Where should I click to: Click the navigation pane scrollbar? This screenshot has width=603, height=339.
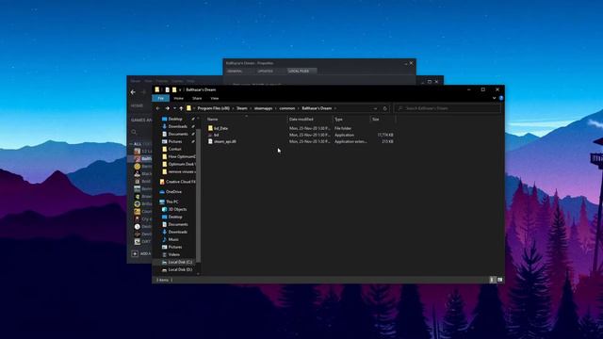click(x=199, y=195)
